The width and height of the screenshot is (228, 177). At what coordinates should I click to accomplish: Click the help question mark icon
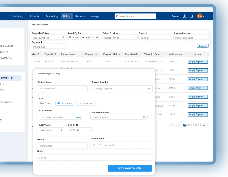coord(184,16)
